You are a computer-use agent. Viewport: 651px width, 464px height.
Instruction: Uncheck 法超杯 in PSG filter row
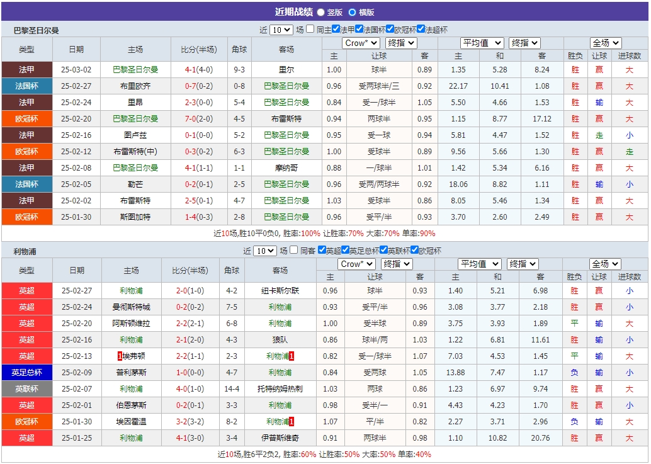pos(420,28)
